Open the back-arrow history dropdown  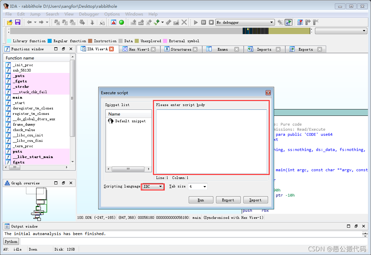coord(35,22)
